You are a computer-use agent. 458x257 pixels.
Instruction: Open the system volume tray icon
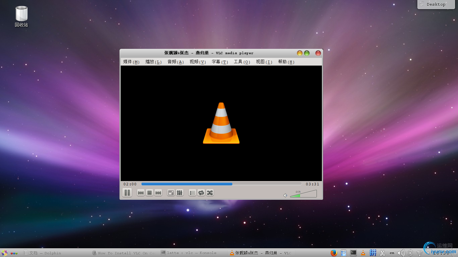401,253
